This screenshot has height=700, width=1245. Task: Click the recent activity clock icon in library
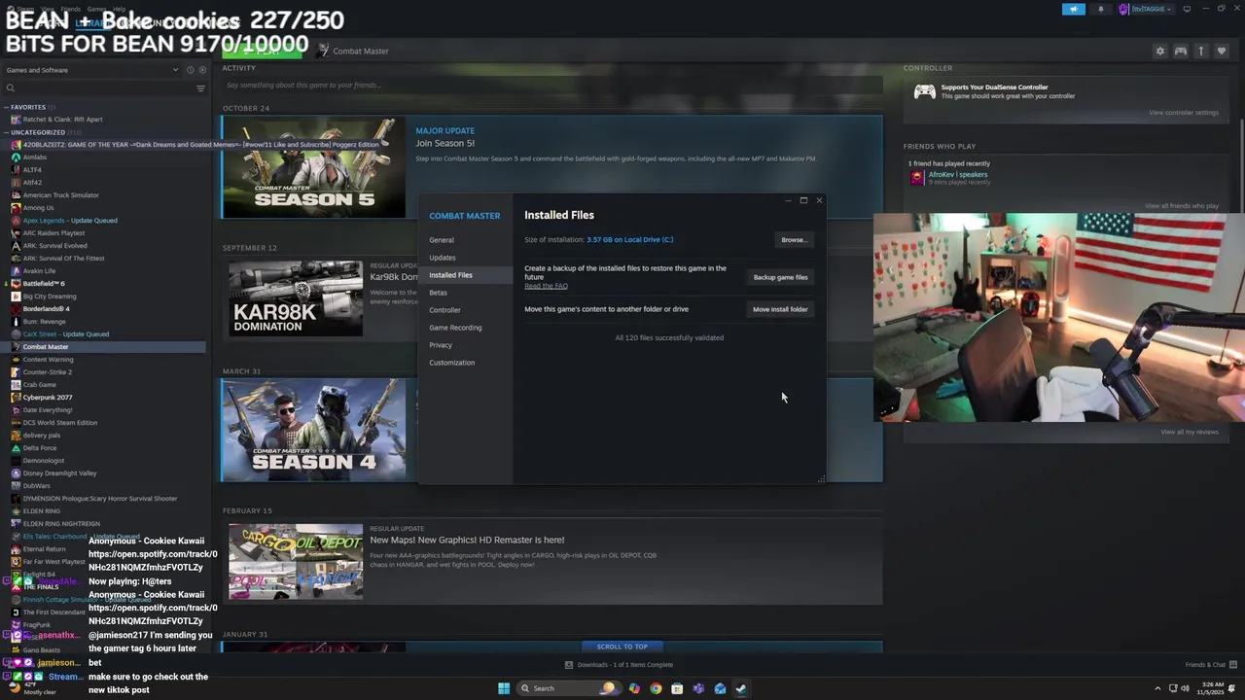(x=190, y=70)
